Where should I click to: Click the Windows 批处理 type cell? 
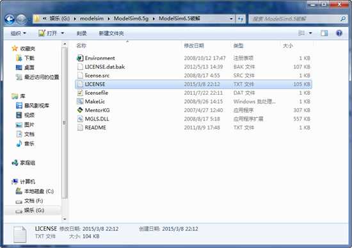point(254,101)
